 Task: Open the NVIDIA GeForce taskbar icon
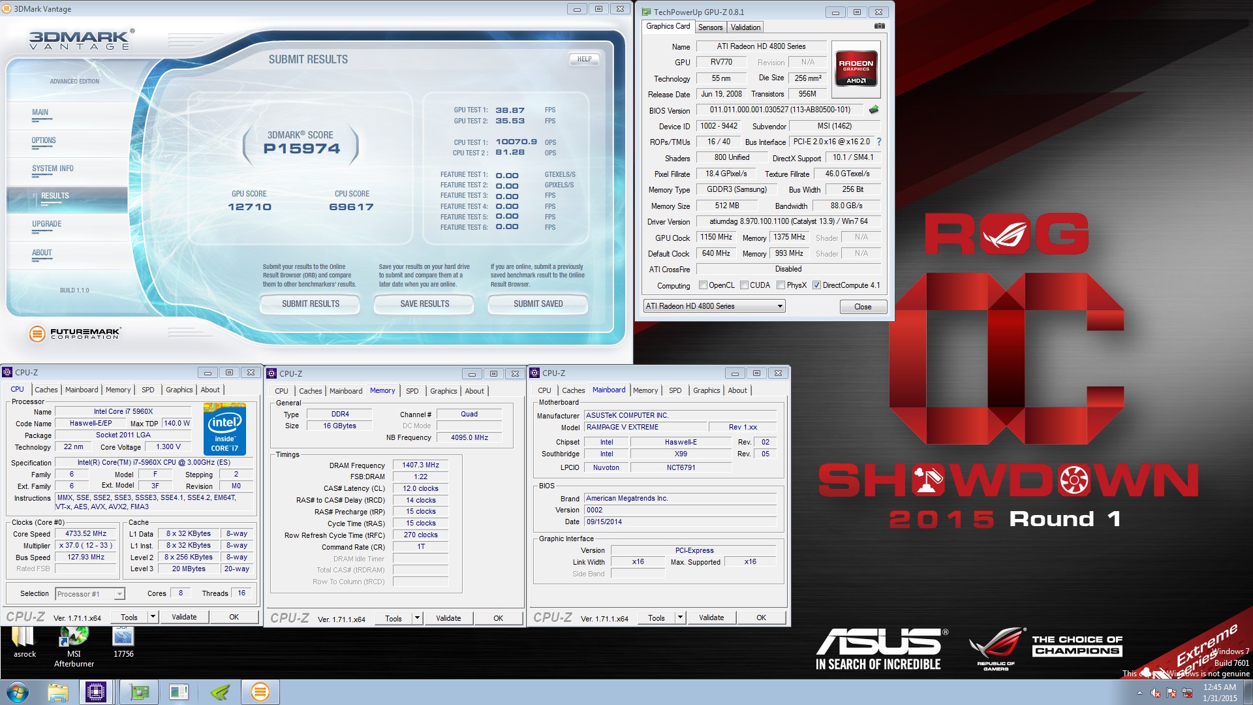(221, 692)
